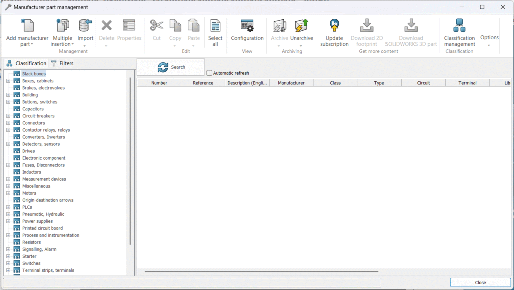Viewport: 514px width, 290px height.
Task: Expand the Motors category node
Action: [8, 193]
